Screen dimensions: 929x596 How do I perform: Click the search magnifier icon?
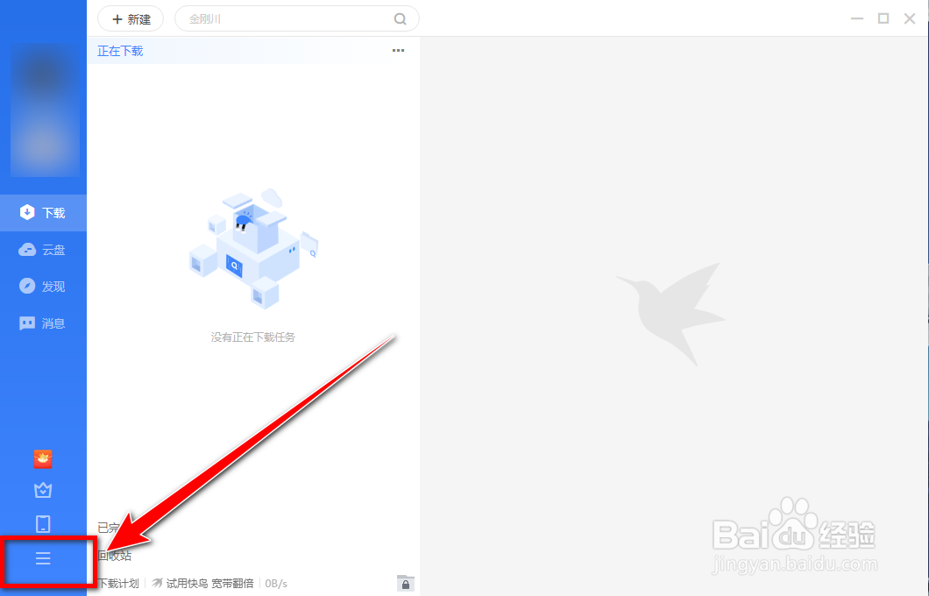[x=401, y=19]
